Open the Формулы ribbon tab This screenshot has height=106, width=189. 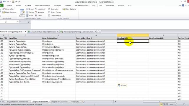57,5
